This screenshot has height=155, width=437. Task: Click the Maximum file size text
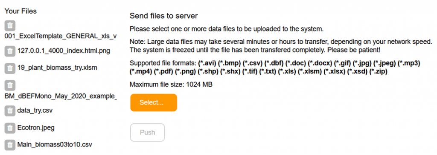[171, 84]
